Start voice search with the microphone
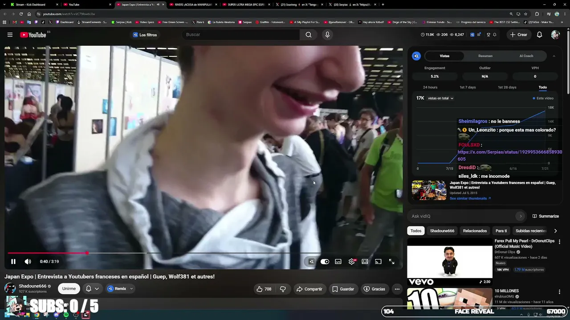This screenshot has height=320, width=570. point(327,35)
